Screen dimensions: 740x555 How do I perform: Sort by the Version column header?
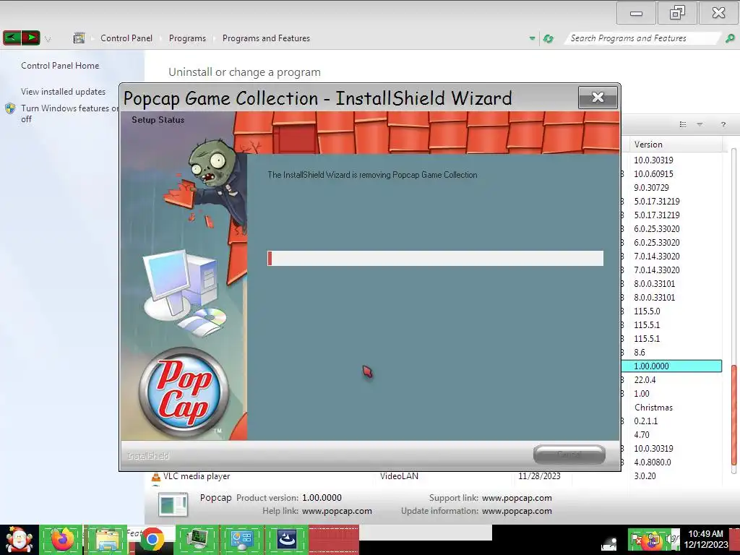click(x=675, y=145)
